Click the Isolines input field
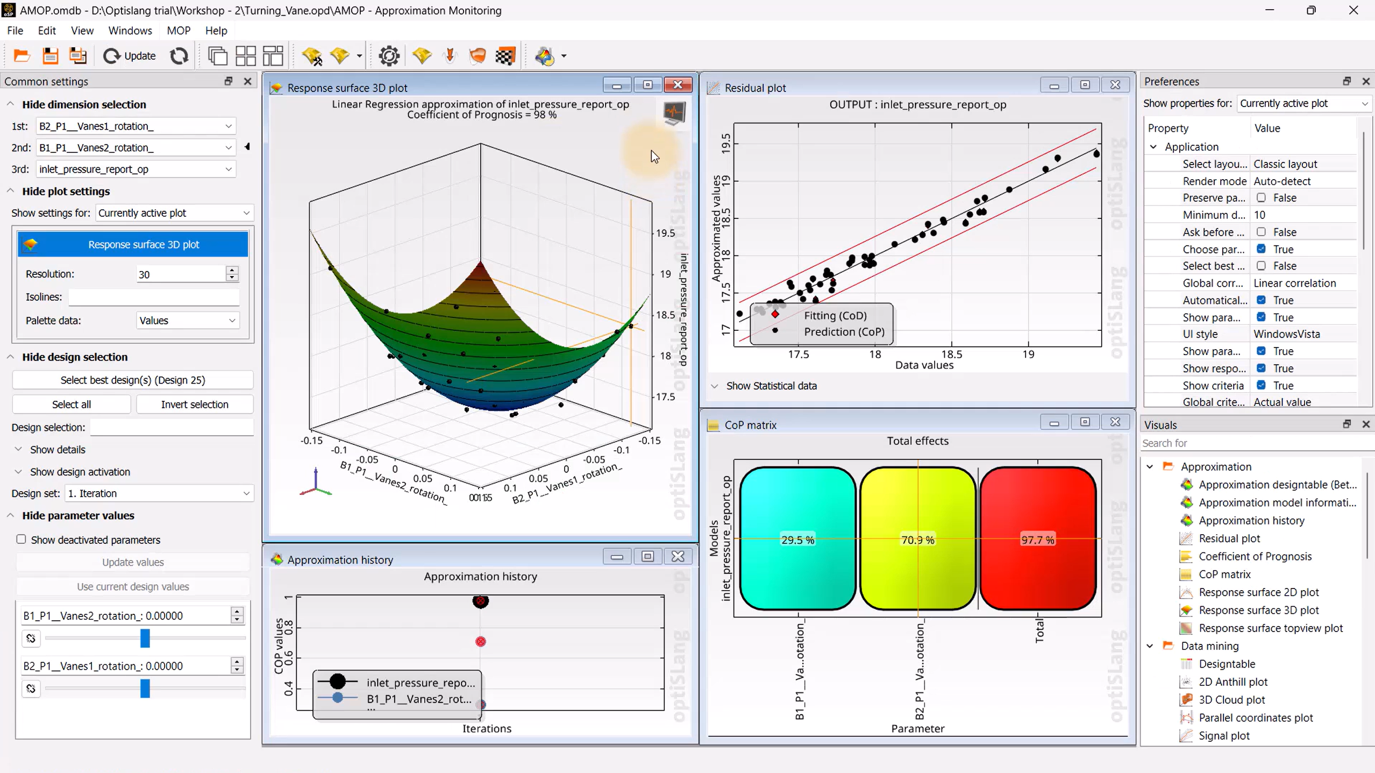This screenshot has width=1375, height=773. coord(154,297)
